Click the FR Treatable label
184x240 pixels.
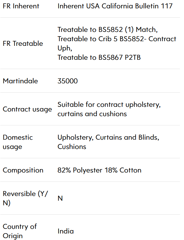coord(23,43)
